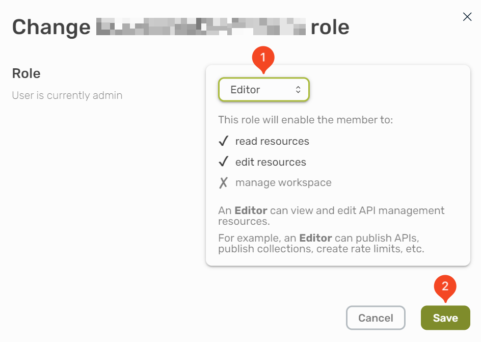Click the up-down chevron inside the role selector

[298, 89]
